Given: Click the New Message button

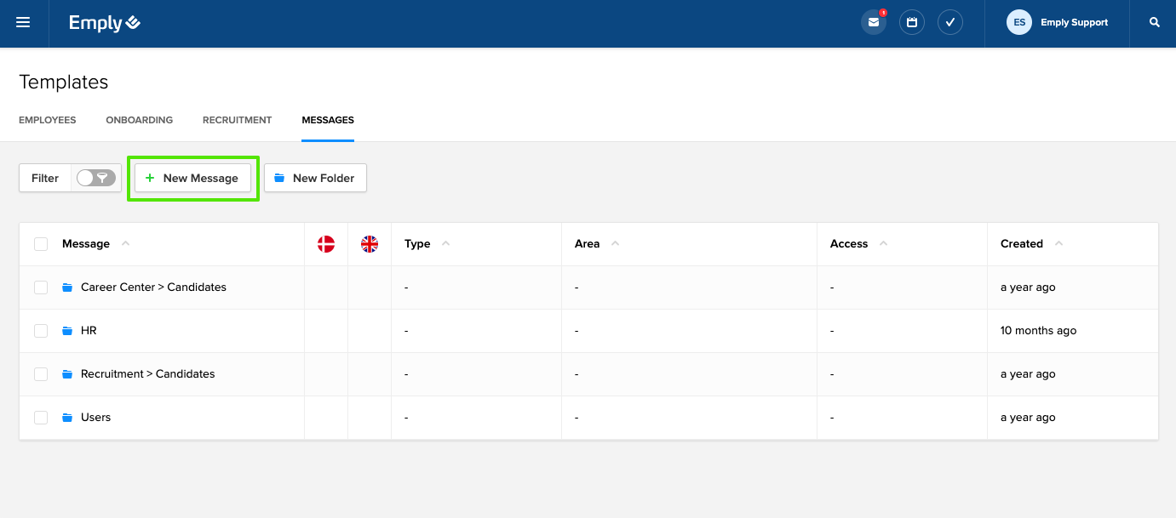Looking at the screenshot, I should pyautogui.click(x=193, y=178).
